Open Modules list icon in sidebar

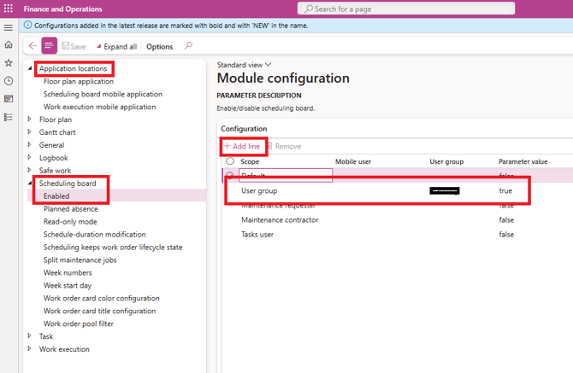pyautogui.click(x=9, y=117)
